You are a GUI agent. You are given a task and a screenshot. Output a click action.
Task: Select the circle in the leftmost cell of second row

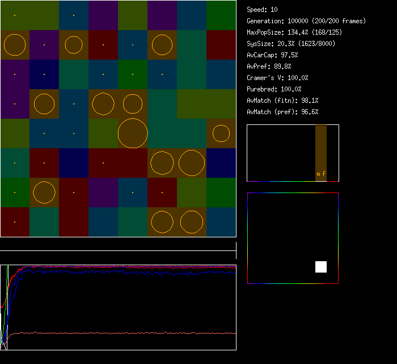(15, 45)
